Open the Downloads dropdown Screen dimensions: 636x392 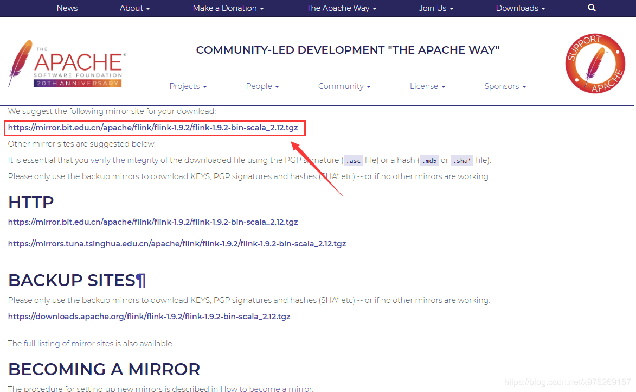tap(521, 8)
